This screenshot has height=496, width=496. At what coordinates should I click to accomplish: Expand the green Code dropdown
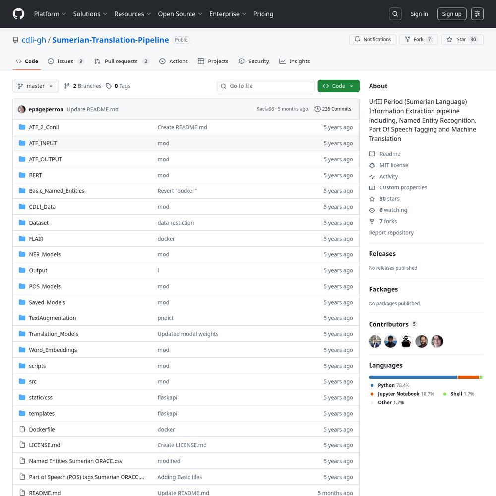[x=338, y=86]
